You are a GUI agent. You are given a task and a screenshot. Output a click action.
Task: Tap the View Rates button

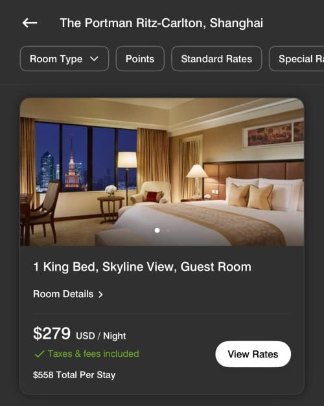[x=253, y=354]
